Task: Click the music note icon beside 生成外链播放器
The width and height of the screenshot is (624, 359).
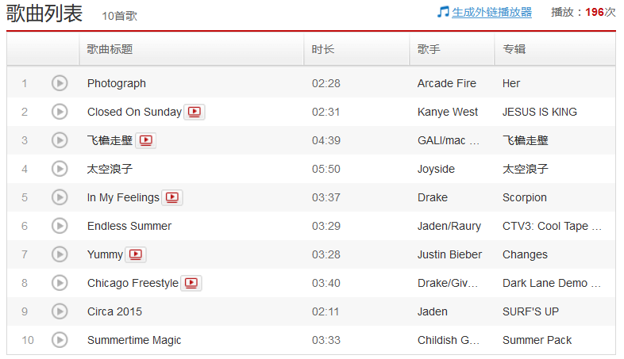Action: [443, 12]
